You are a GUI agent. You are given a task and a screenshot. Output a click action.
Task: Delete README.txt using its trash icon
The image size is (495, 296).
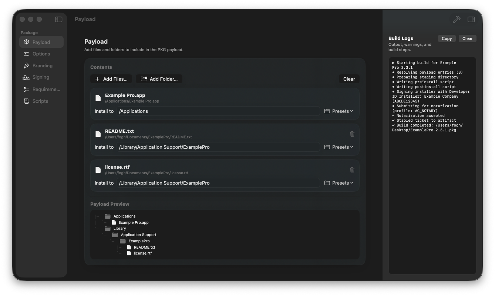tap(352, 134)
